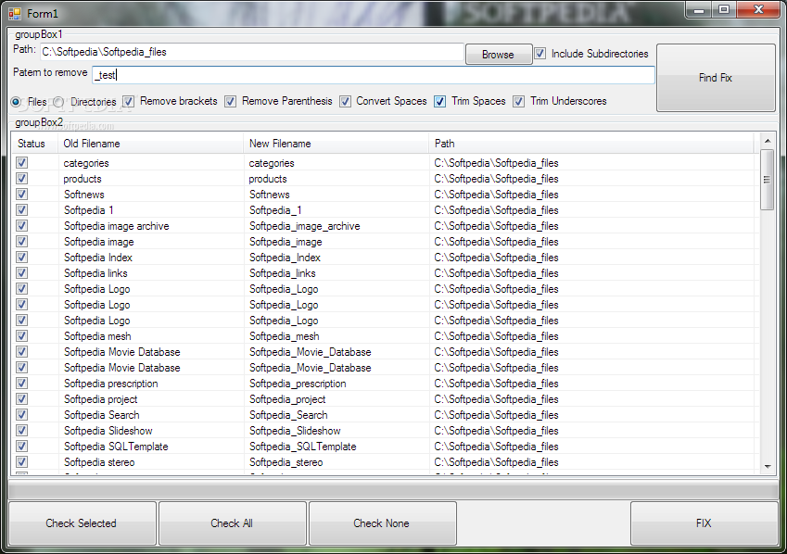Uncheck the Softpedia stereo row checkbox

[x=21, y=461]
